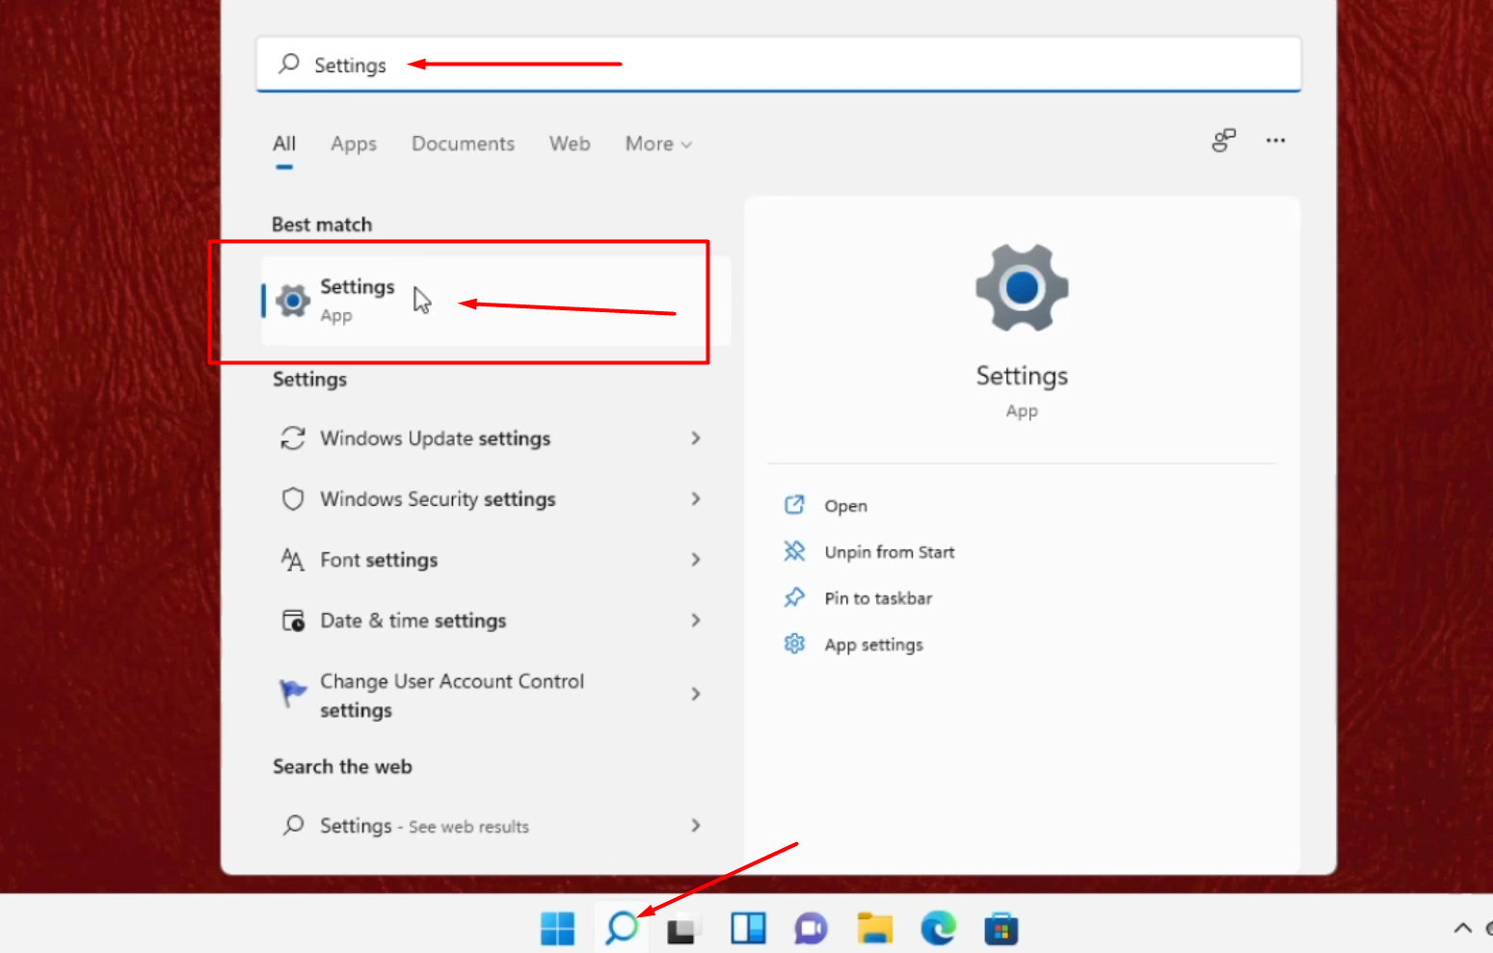Click the Font settings label
This screenshot has height=953, width=1493.
(379, 560)
